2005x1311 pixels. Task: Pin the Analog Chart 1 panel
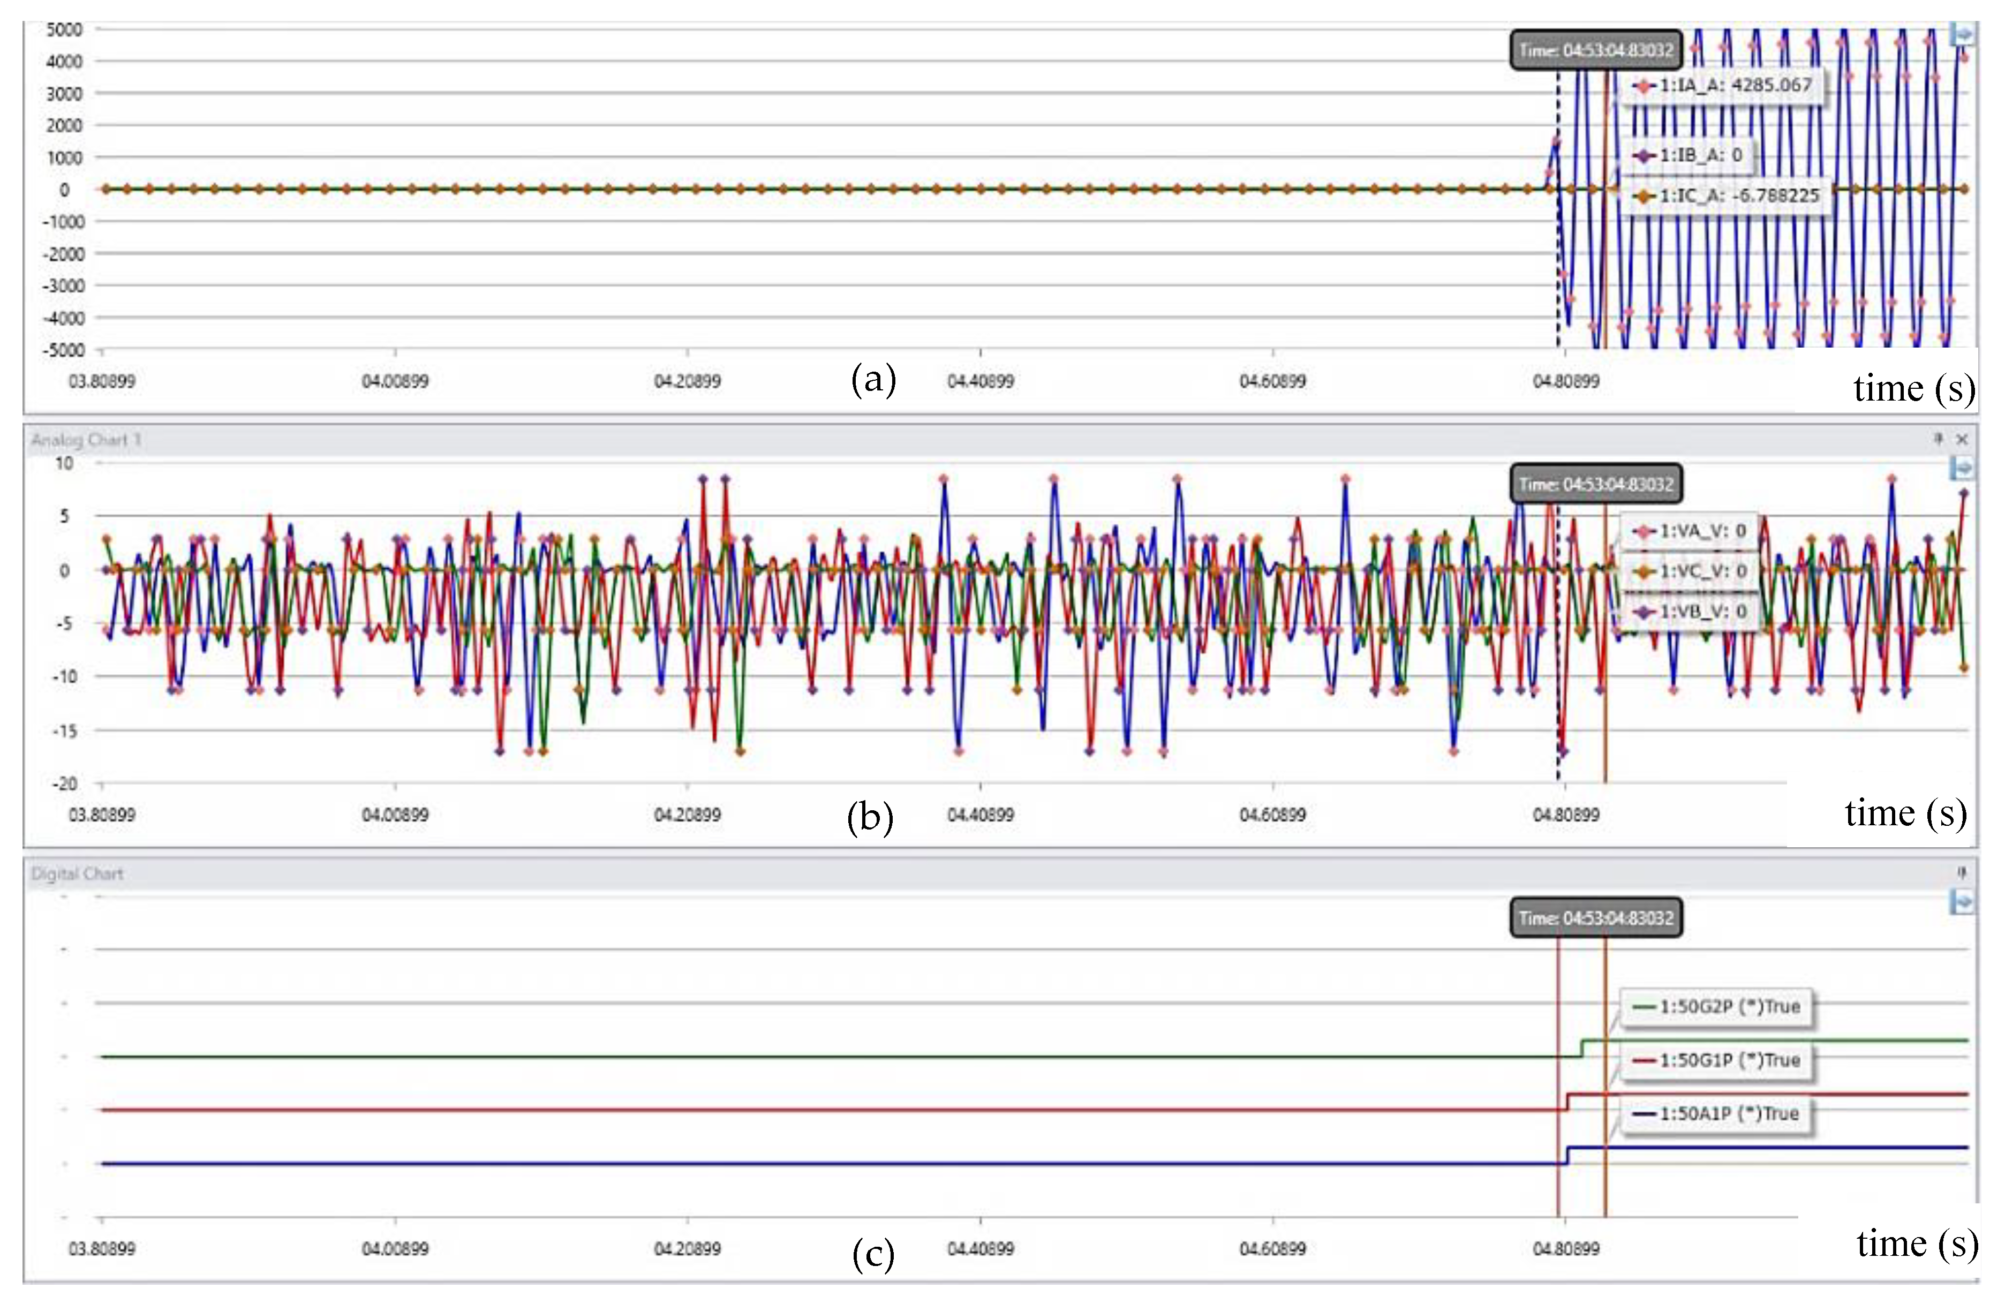coord(1939,439)
